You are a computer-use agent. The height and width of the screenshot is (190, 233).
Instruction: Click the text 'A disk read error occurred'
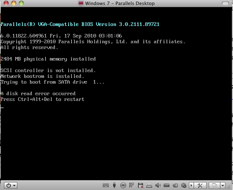(x=38, y=94)
